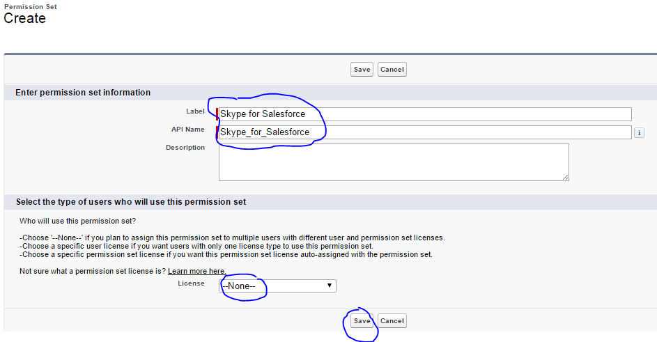Click the Description field caption
Screen dimensions: 657x342
click(x=185, y=148)
